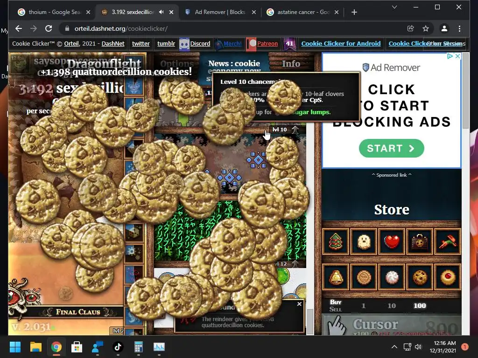Viewport: 478px width, 358px height.
Task: Click the address bar URL
Action: (121, 28)
